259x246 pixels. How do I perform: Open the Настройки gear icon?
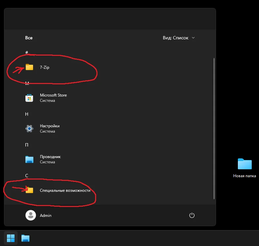click(29, 129)
